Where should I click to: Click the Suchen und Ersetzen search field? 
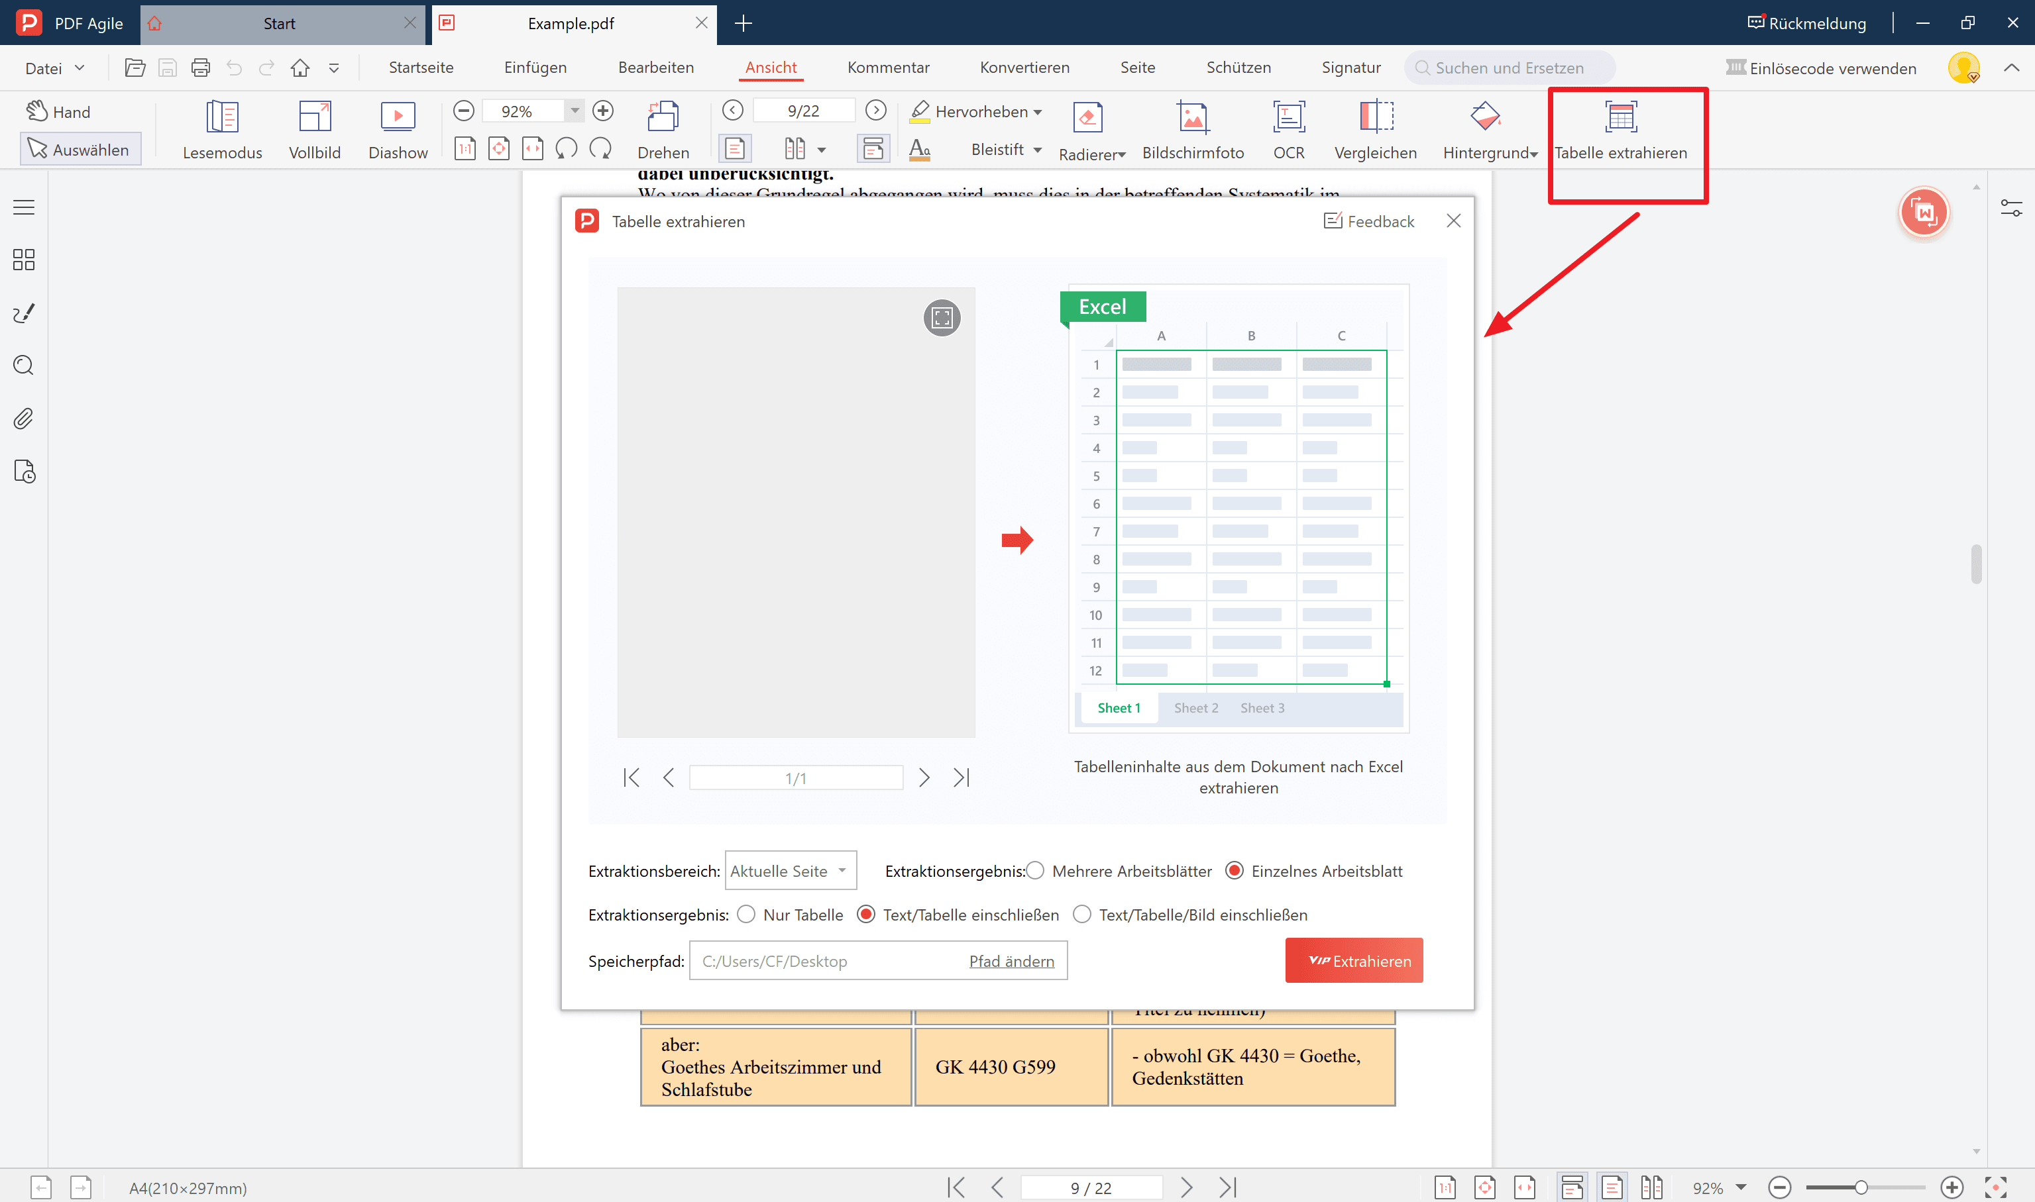tap(1509, 68)
